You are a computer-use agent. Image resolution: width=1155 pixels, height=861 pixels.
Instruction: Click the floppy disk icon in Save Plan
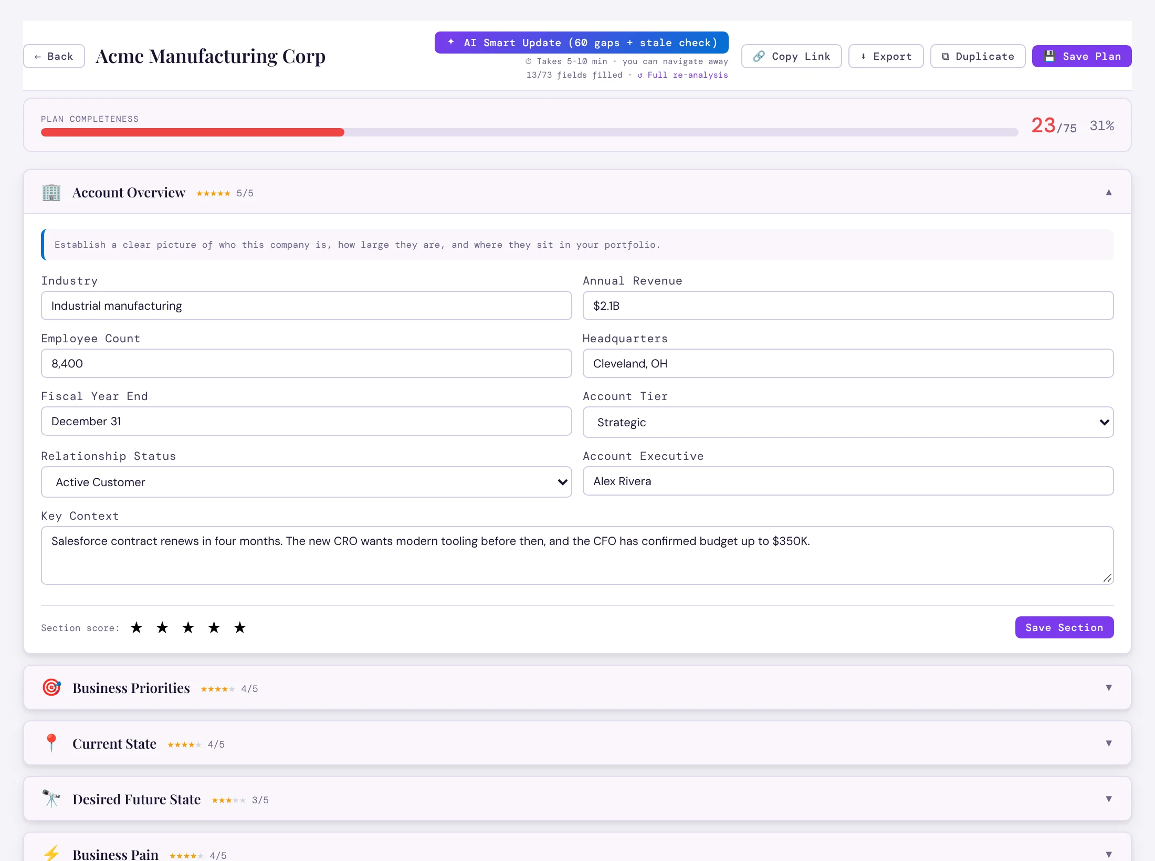(1049, 56)
